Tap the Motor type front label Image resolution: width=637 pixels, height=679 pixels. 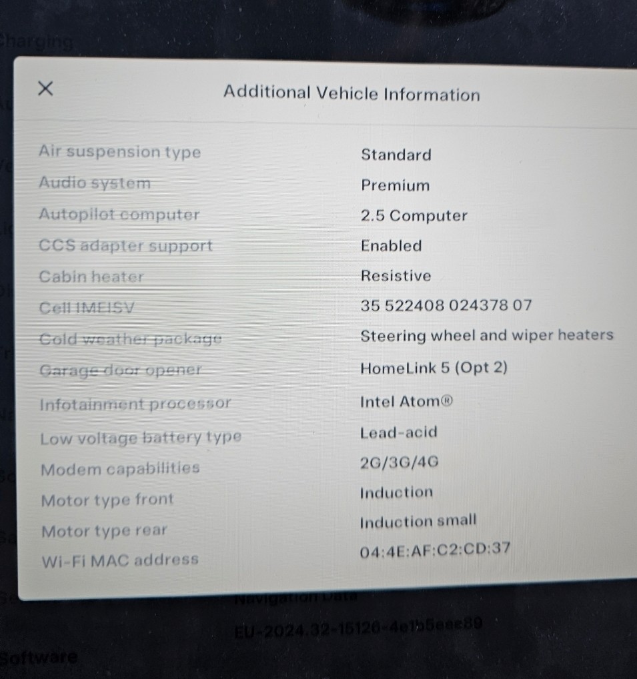[107, 500]
